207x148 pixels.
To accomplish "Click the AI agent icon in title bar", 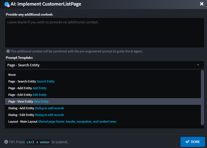I will pyautogui.click(x=7, y=4).
